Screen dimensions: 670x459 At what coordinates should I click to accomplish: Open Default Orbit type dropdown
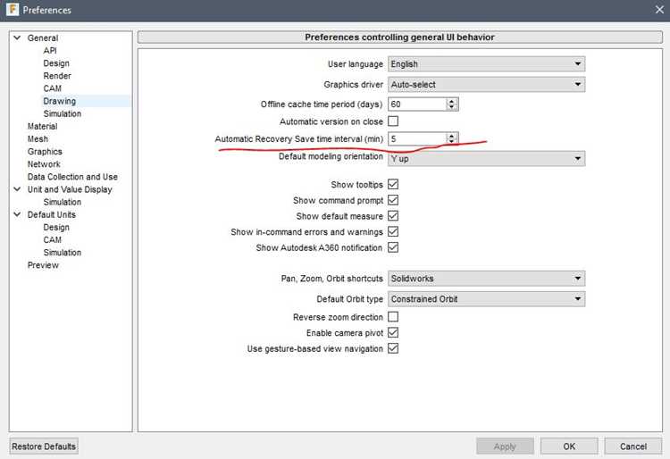point(486,299)
